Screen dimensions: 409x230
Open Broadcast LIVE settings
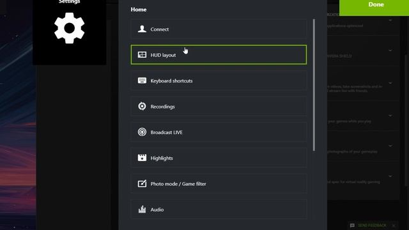point(219,132)
